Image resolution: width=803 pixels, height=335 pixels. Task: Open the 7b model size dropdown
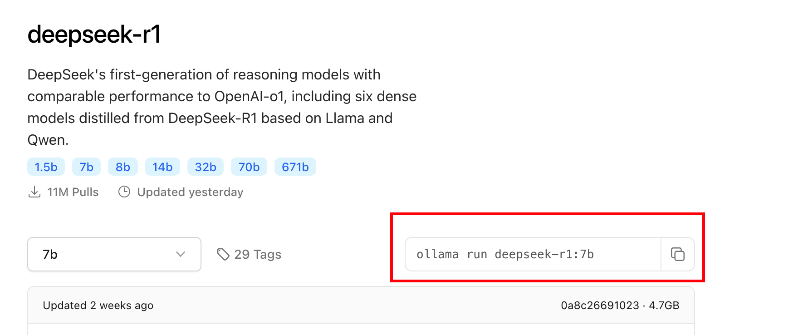[113, 254]
